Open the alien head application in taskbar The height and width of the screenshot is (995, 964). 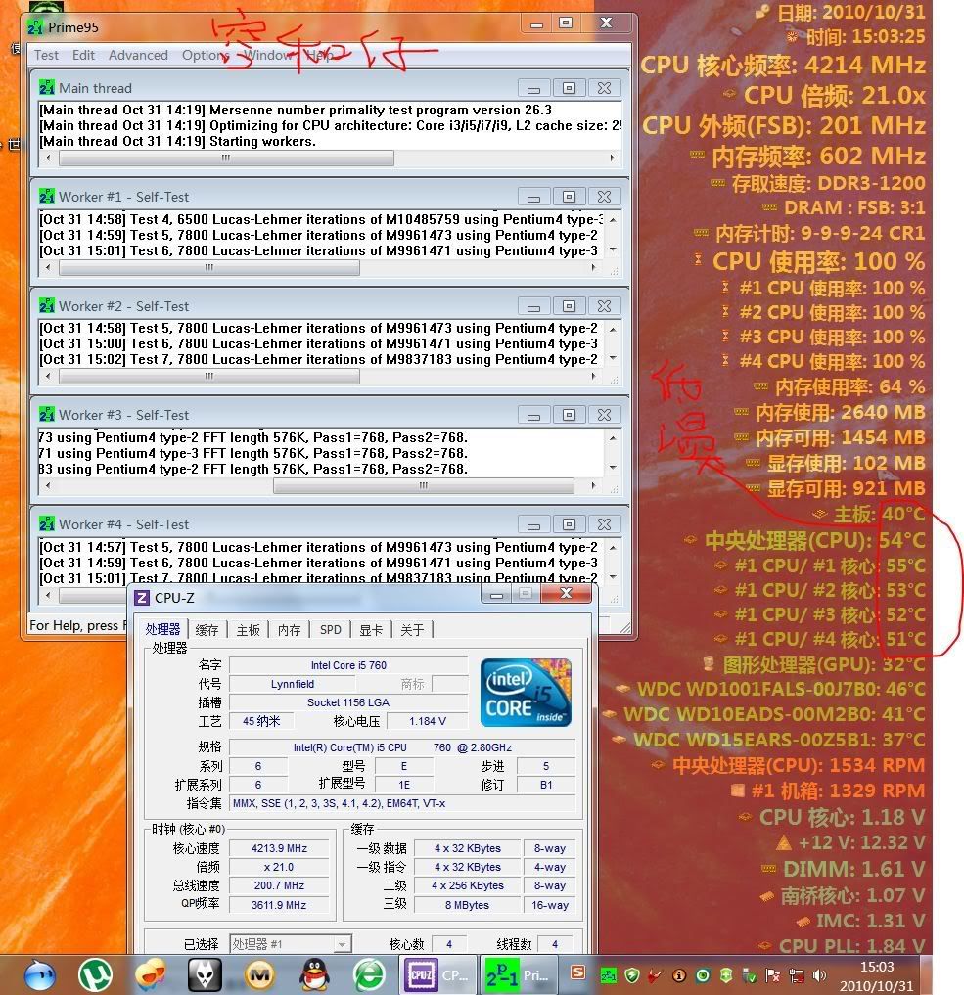[x=205, y=973]
